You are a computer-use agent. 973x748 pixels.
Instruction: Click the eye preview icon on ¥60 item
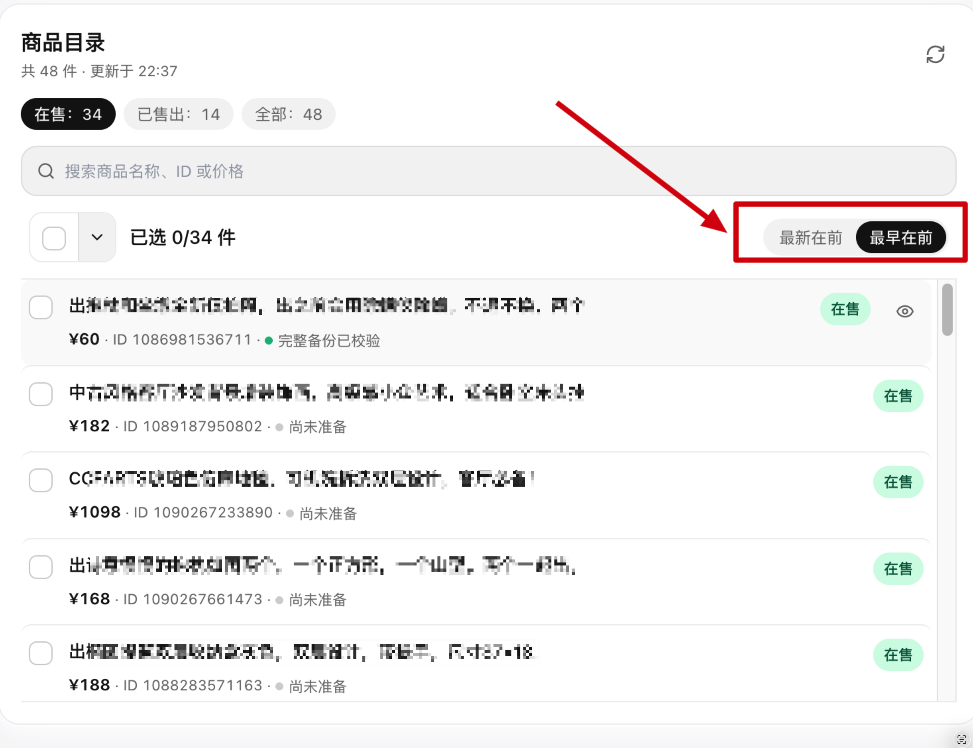click(x=904, y=311)
